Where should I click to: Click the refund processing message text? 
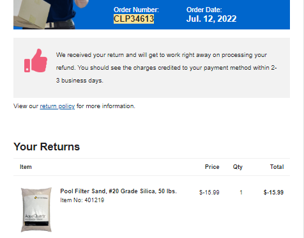pos(166,68)
